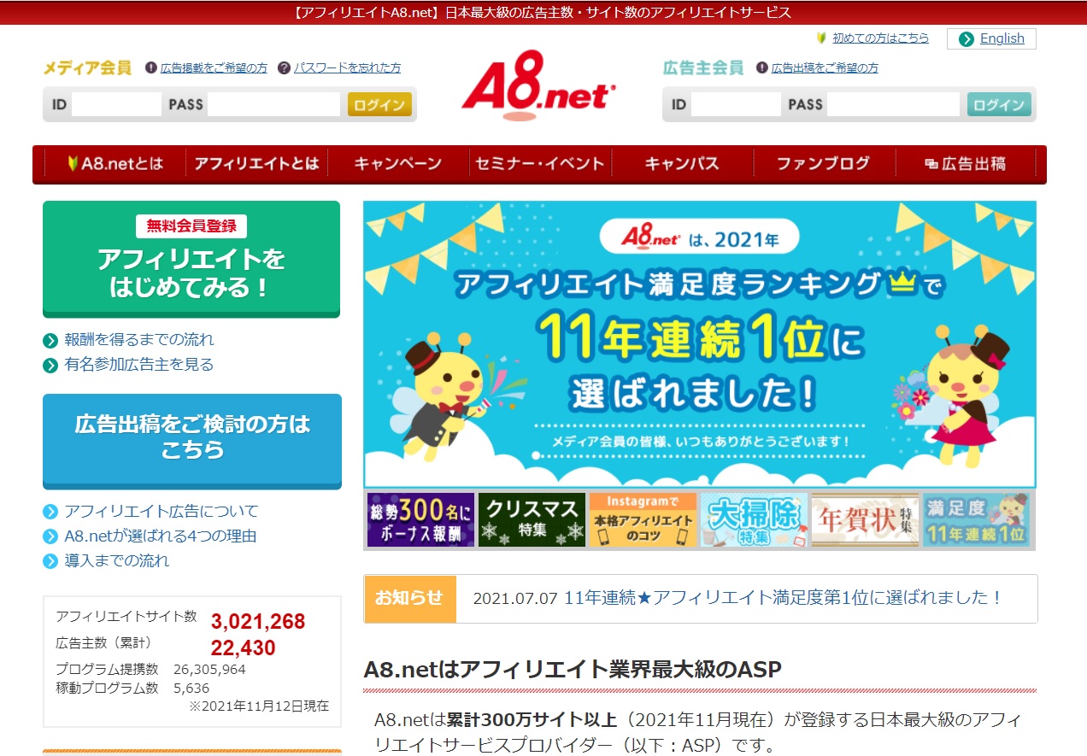Image resolution: width=1087 pixels, height=756 pixels.
Task: Open the 有名参加広告主を見る link
Action: [139, 364]
